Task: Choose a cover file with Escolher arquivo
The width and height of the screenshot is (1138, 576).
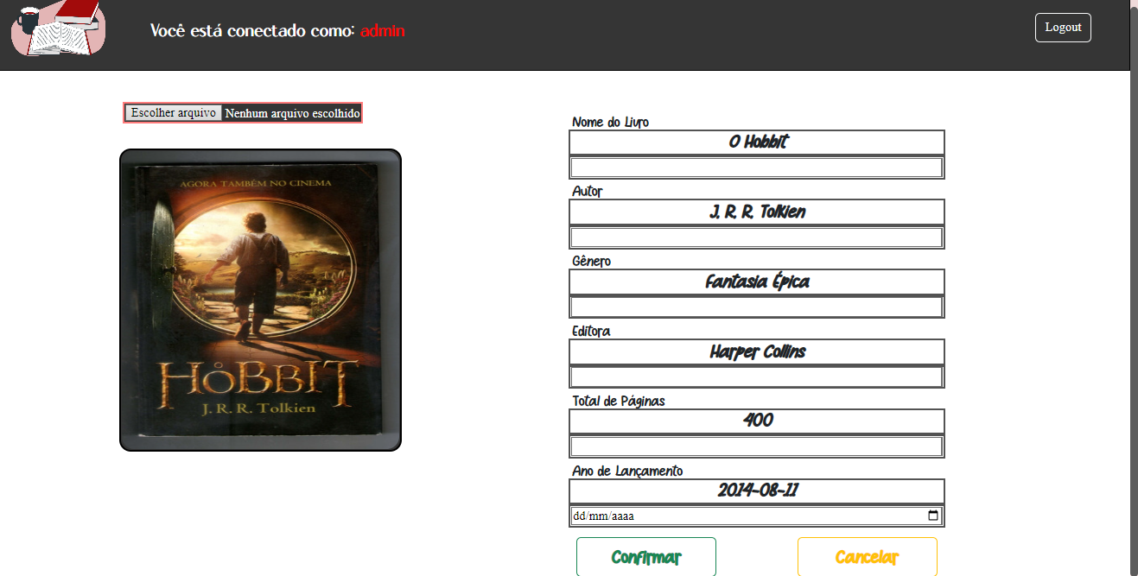Action: click(174, 113)
